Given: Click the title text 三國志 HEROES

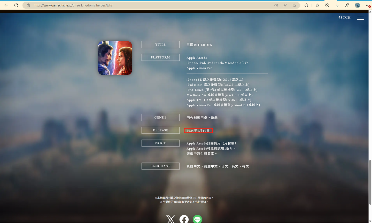Looking at the screenshot, I should point(199,45).
